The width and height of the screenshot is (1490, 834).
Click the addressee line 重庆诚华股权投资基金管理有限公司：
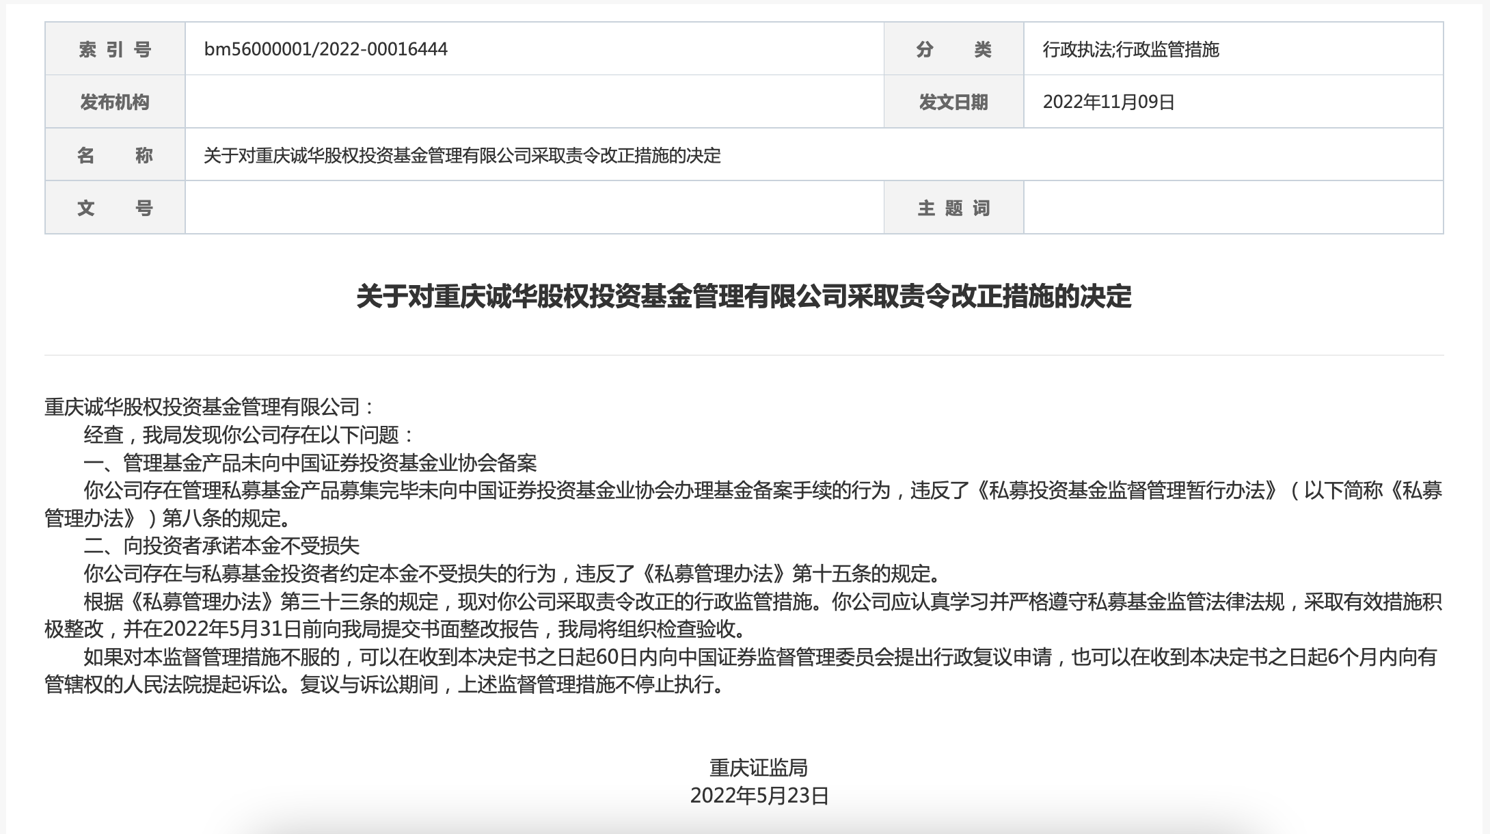point(209,407)
